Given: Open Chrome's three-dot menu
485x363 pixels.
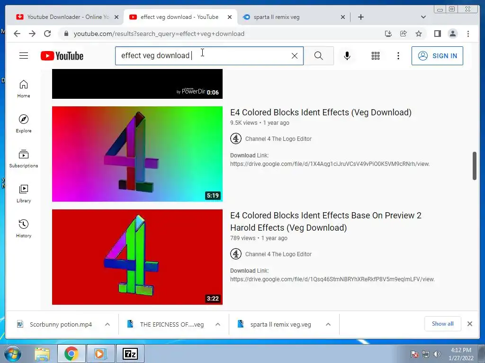Looking at the screenshot, I should [468, 34].
